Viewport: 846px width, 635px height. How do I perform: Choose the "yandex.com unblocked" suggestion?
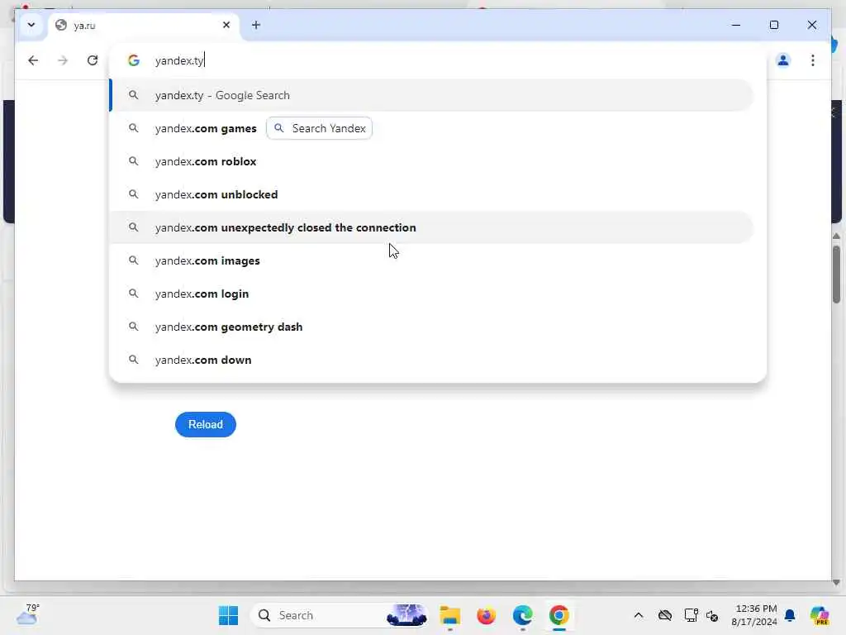coord(431,194)
